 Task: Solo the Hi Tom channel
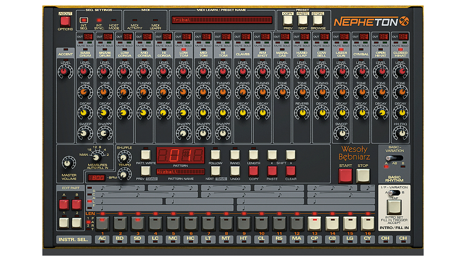(227, 43)
